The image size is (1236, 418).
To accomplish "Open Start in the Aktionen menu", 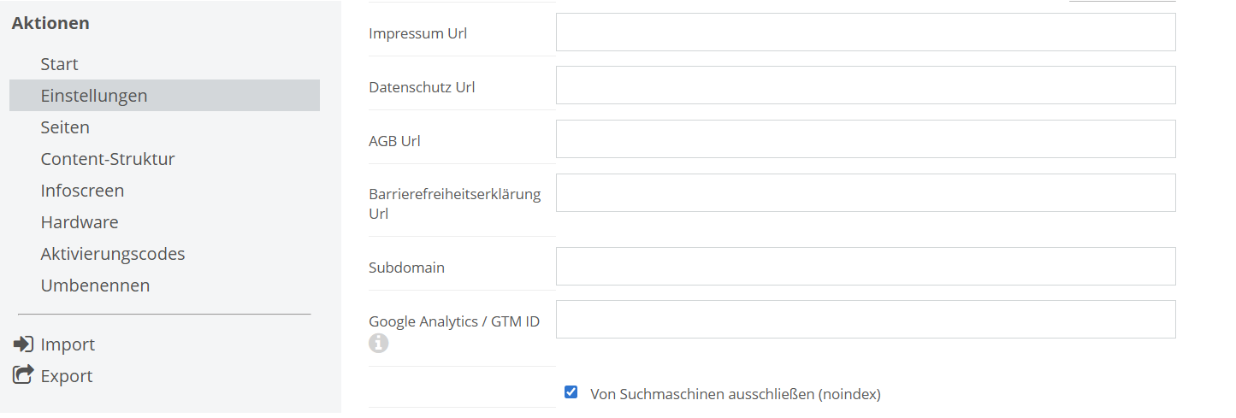I will (x=59, y=64).
